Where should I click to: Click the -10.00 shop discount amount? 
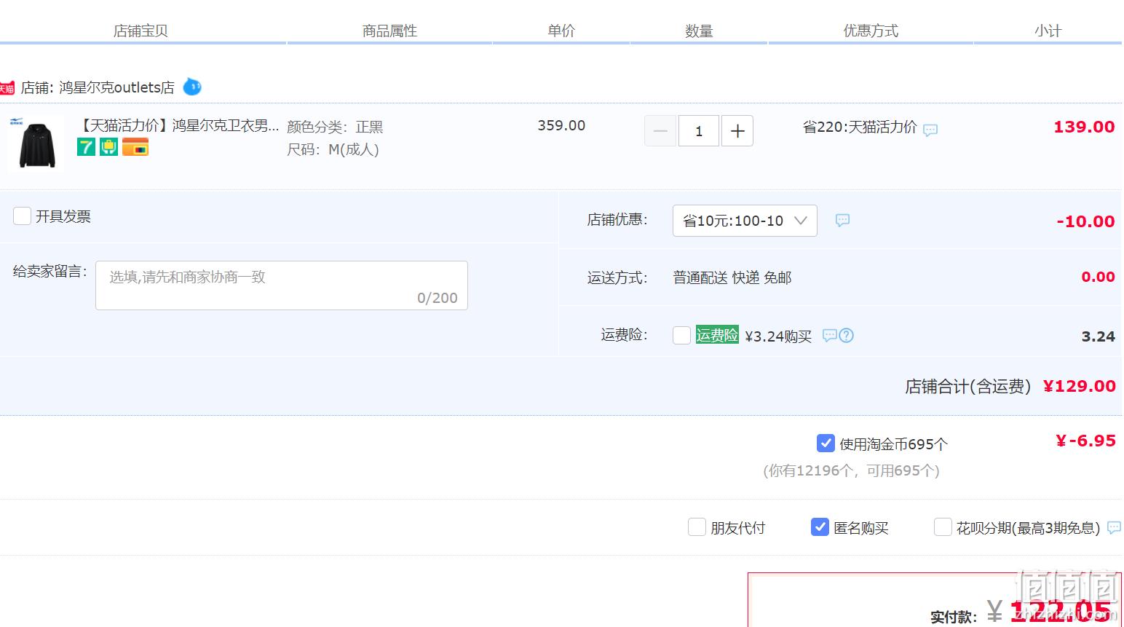pyautogui.click(x=1085, y=221)
